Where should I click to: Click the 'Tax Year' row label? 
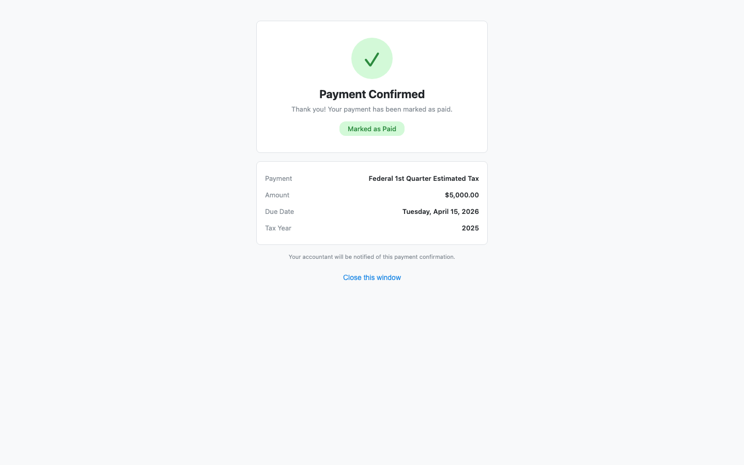(x=278, y=228)
